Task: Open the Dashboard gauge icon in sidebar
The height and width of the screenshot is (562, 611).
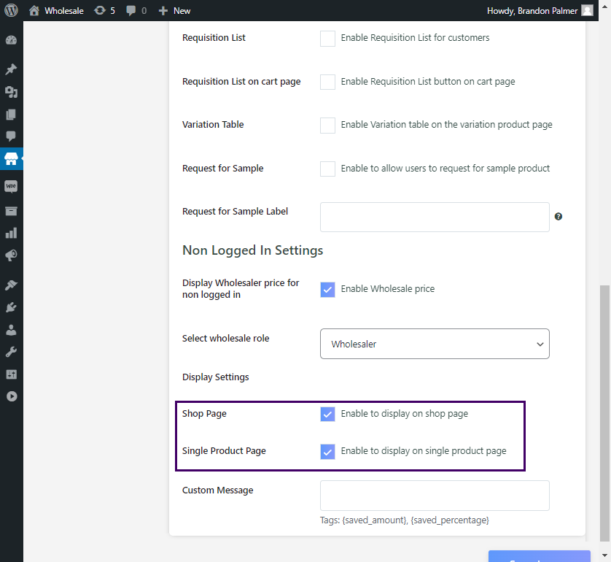Action: tap(11, 40)
